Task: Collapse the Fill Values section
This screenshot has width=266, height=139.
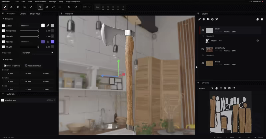Action: [x=3, y=19]
